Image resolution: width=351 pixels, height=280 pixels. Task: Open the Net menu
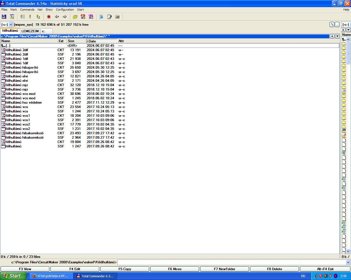click(40, 10)
